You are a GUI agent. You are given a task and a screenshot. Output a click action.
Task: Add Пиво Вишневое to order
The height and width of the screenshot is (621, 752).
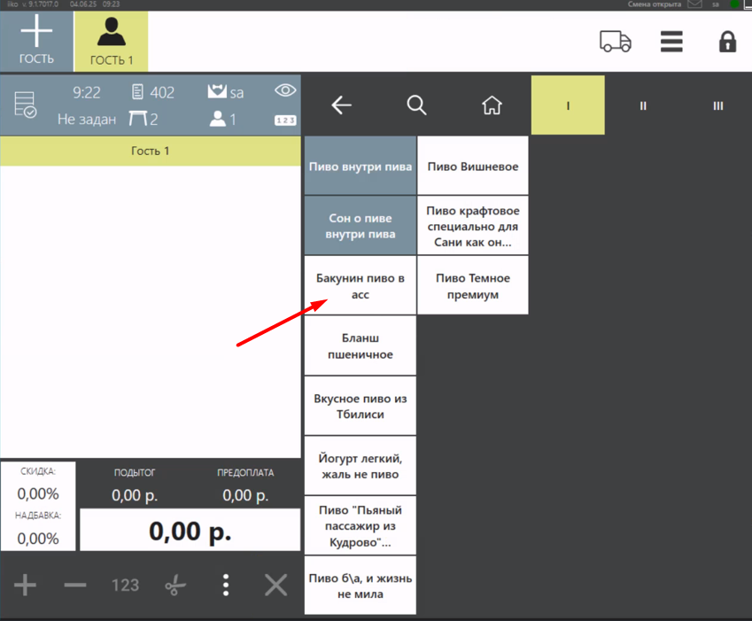tap(473, 167)
